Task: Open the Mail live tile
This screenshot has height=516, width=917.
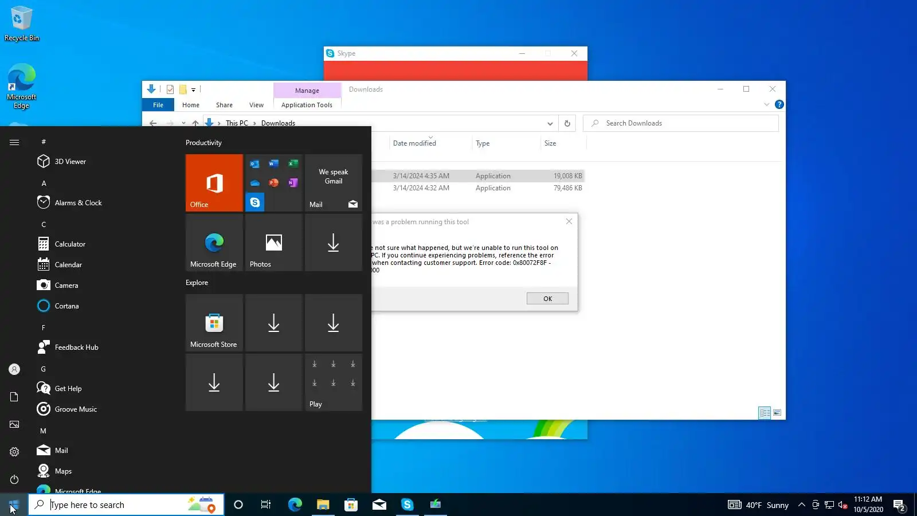Action: (334, 183)
